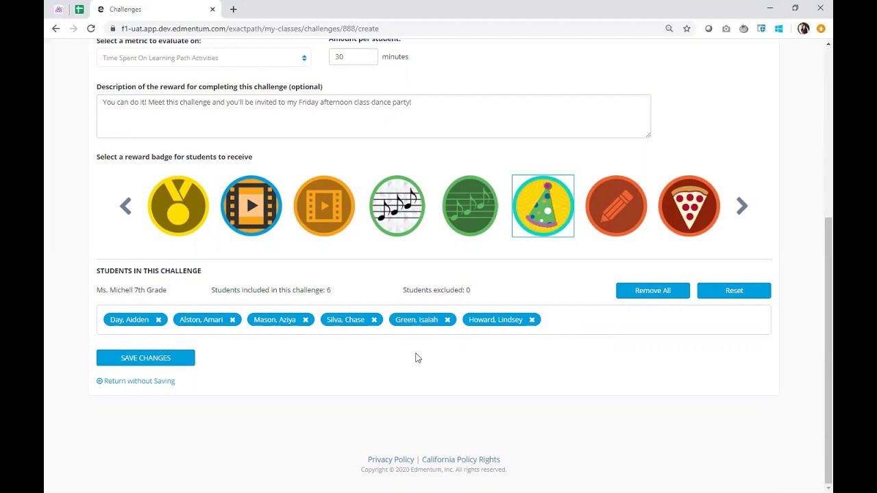The width and height of the screenshot is (877, 493).
Task: Show previous reward badges
Action: click(x=125, y=206)
